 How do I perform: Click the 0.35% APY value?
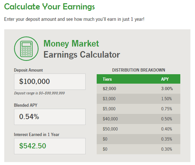167,139
